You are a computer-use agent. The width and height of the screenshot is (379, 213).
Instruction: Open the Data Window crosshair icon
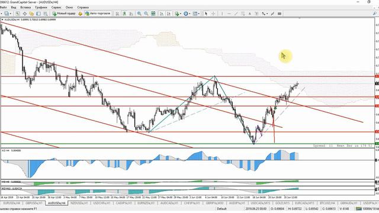[25, 14]
